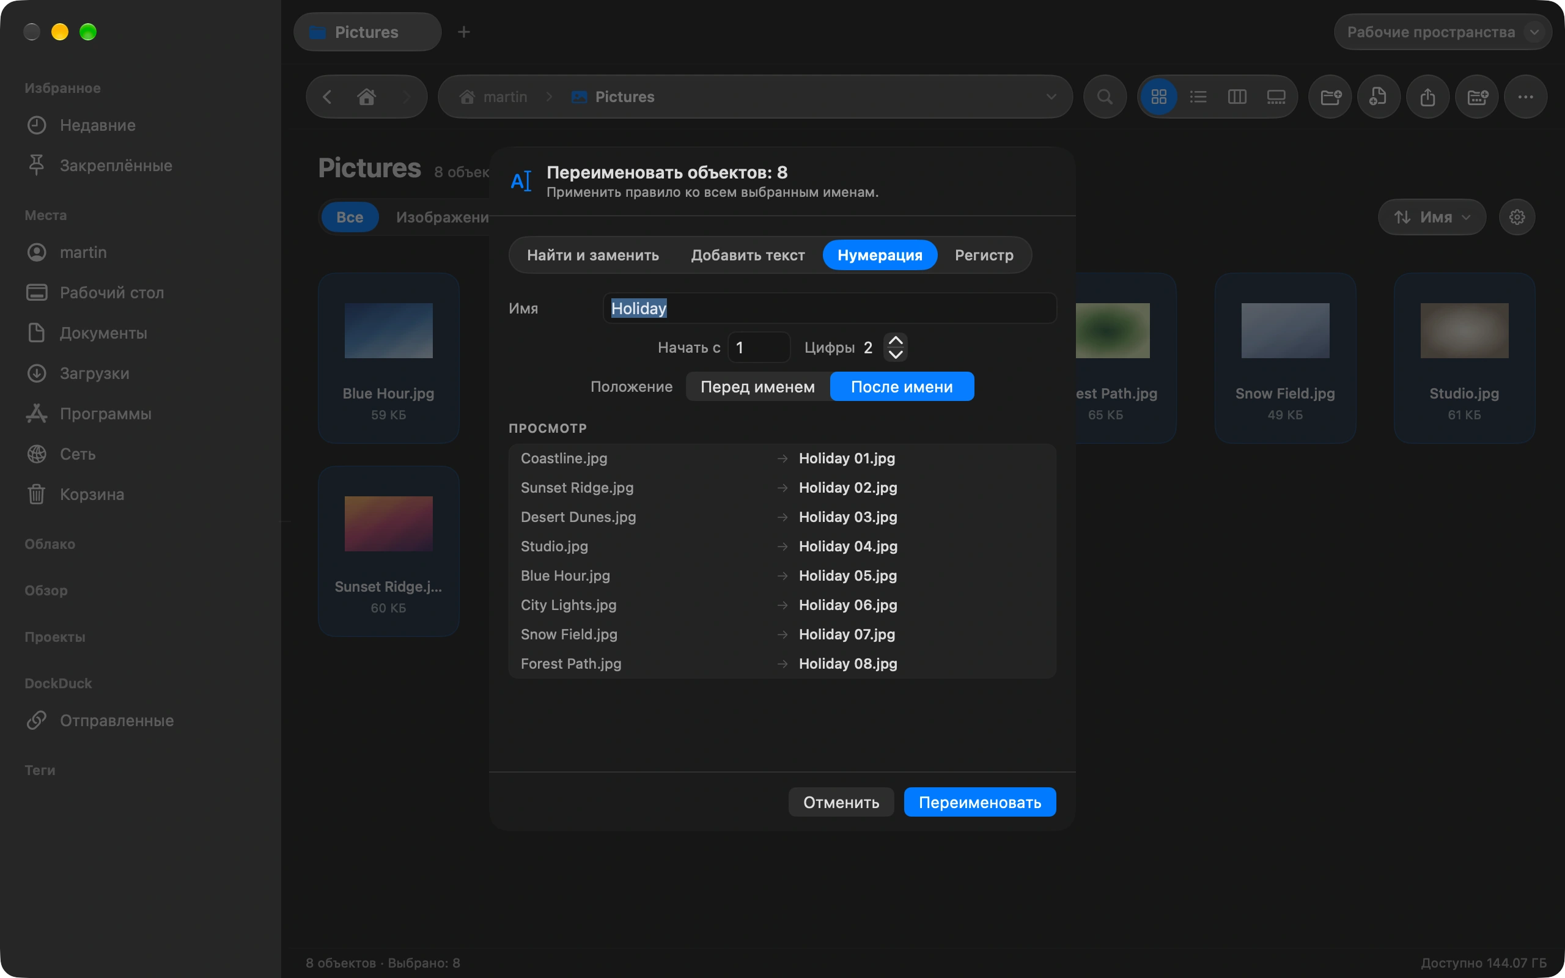The height and width of the screenshot is (978, 1565).
Task: Click the Переименовать button
Action: coord(980,802)
